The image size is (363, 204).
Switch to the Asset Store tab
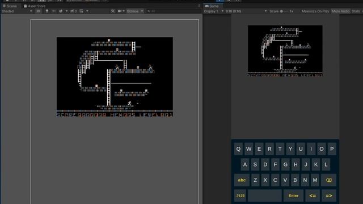(x=35, y=6)
